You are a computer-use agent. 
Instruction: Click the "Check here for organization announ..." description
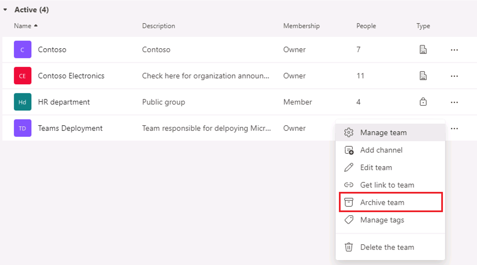[206, 76]
